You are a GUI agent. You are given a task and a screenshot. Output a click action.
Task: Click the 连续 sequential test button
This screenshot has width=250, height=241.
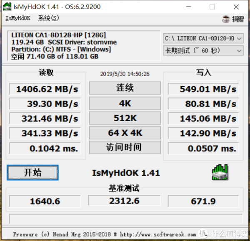point(125,88)
